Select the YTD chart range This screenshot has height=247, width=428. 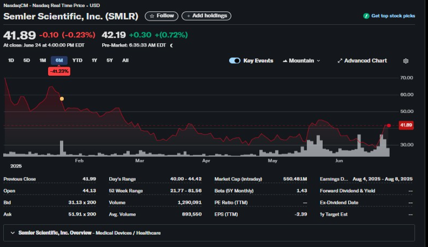[x=77, y=61]
